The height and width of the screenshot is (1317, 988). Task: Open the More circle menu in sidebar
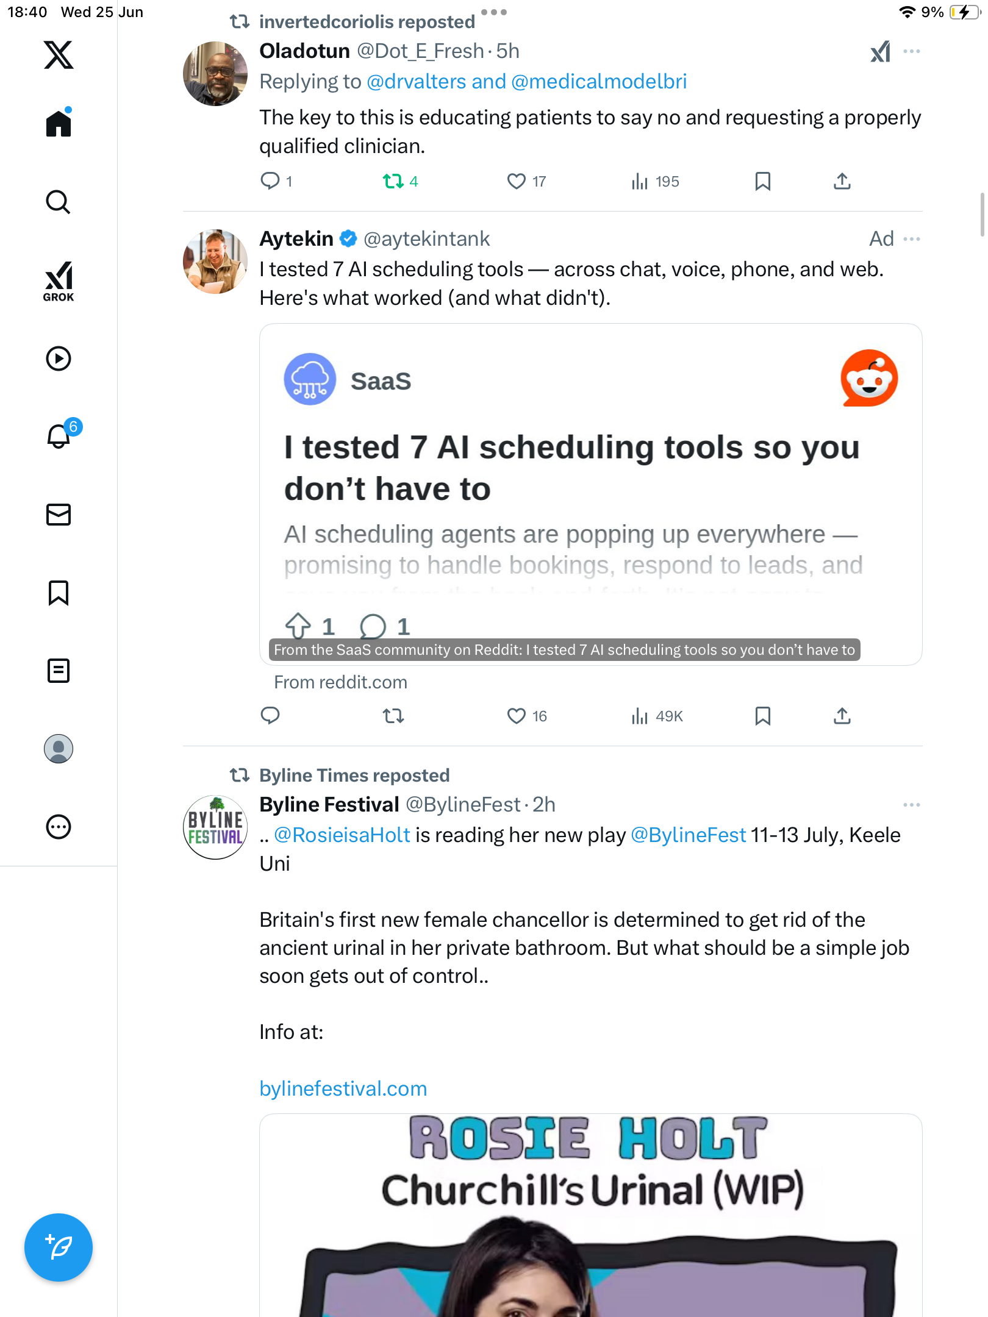coord(59,827)
